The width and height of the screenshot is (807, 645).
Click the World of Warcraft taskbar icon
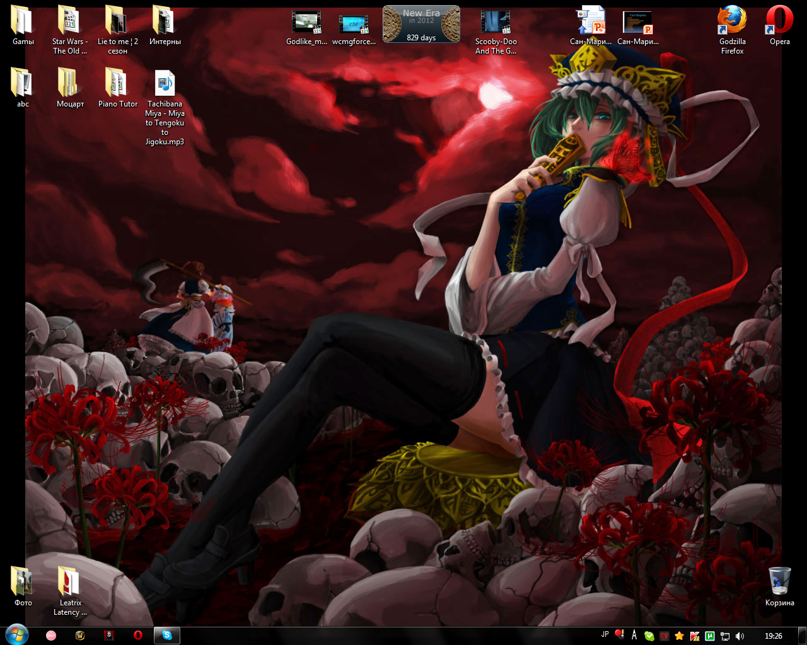pyautogui.click(x=80, y=636)
